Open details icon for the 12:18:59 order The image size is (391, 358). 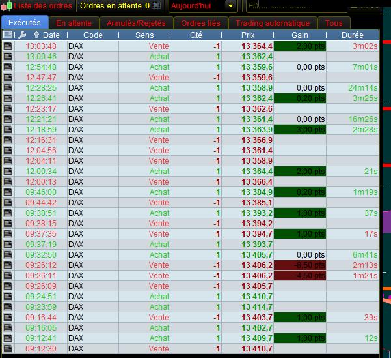tap(8, 130)
